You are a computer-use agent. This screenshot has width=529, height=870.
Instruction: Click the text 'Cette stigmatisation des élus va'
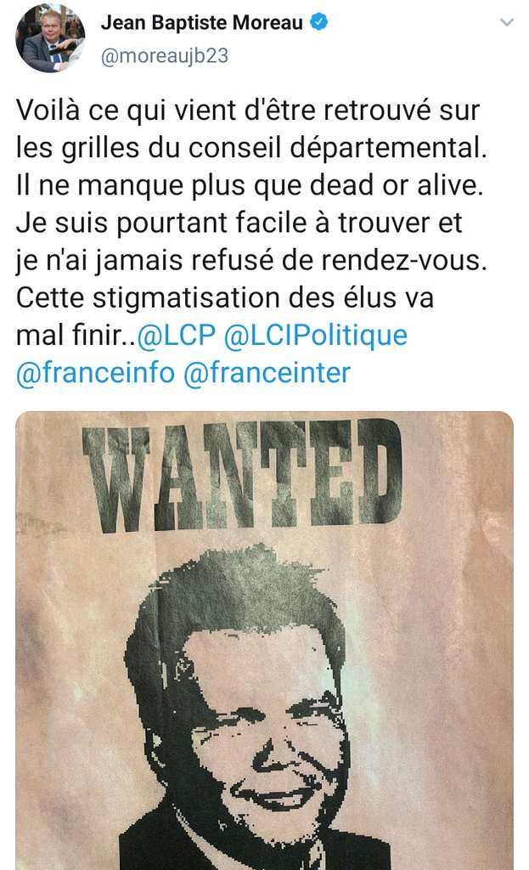224,298
